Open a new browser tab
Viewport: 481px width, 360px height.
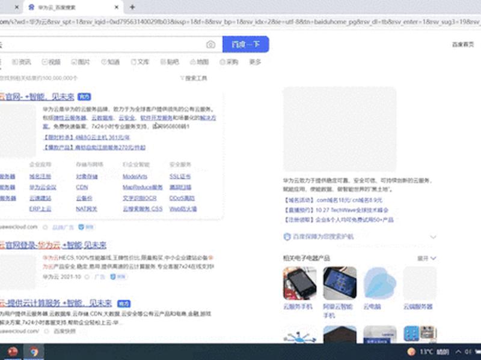coord(132,7)
